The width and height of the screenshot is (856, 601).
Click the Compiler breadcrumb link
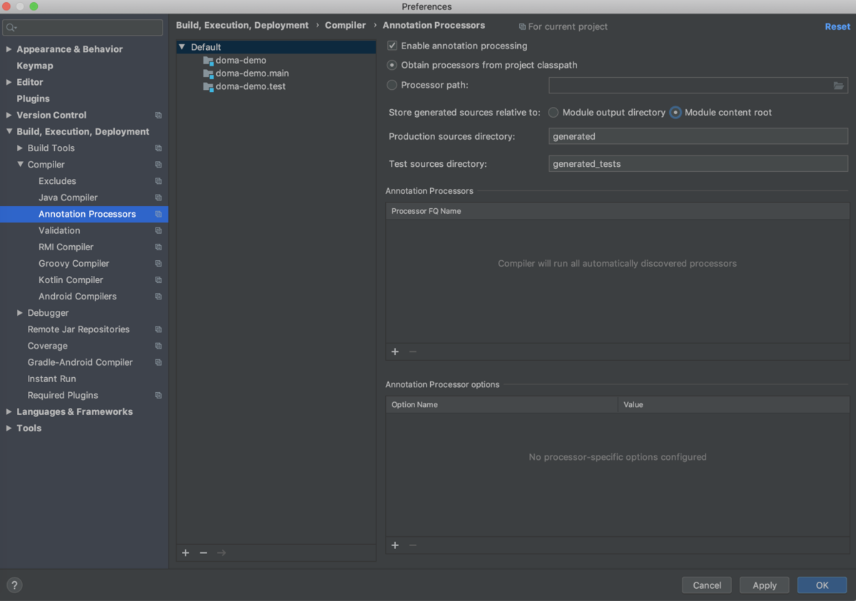(345, 25)
